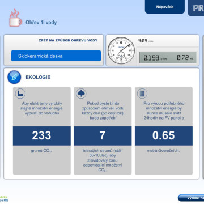Click the PRE logo at top right
The width and height of the screenshot is (204, 204).
pyautogui.click(x=196, y=8)
